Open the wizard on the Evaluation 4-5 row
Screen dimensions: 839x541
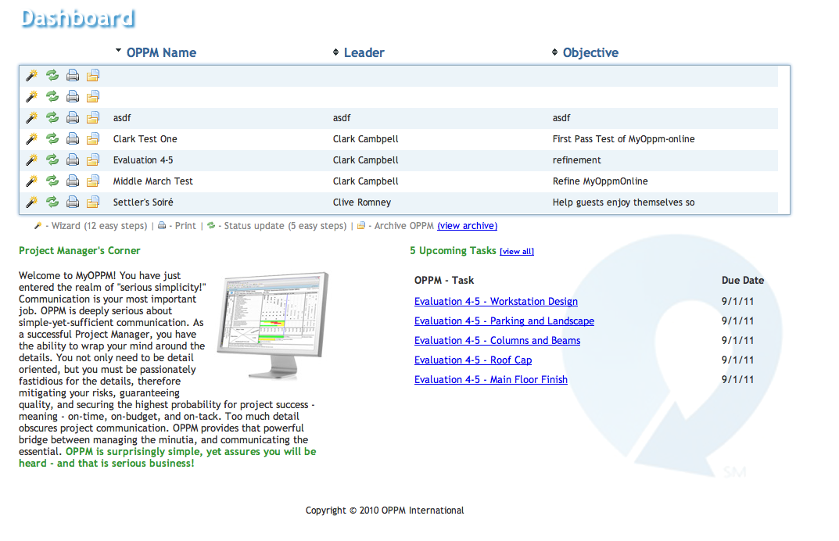pos(31,160)
